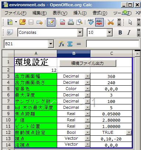Expand the standard toolbar overflow chevron

click(119, 22)
